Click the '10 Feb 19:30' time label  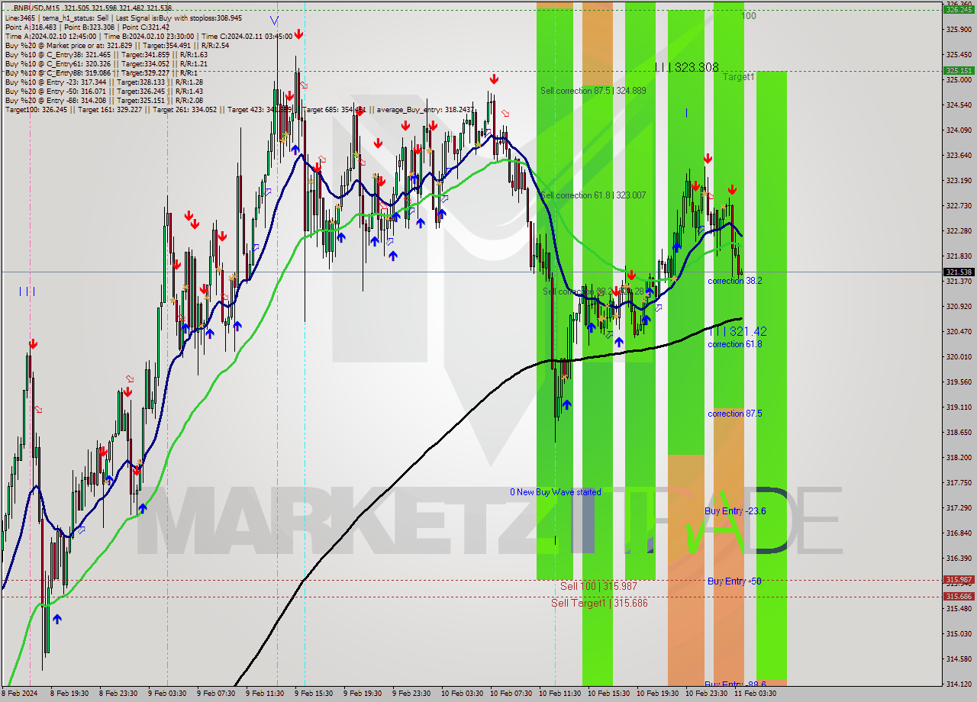[657, 694]
